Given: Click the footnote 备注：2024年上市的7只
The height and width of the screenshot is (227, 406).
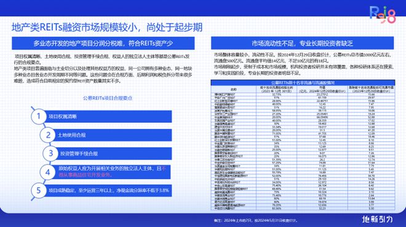Looking at the screenshot, I should (256, 220).
